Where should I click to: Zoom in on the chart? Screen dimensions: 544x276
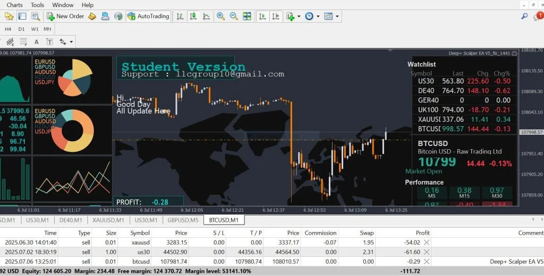pyautogui.click(x=220, y=16)
